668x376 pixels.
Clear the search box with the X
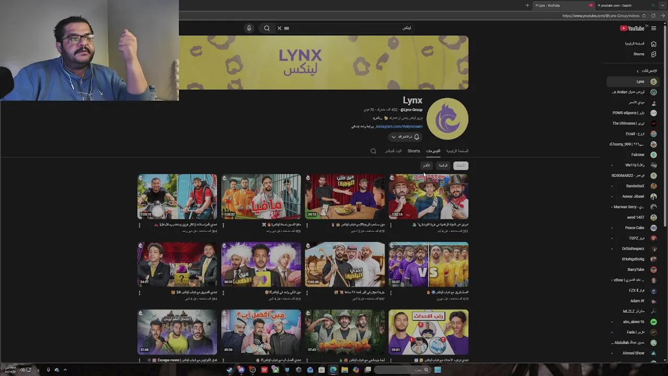(x=279, y=28)
